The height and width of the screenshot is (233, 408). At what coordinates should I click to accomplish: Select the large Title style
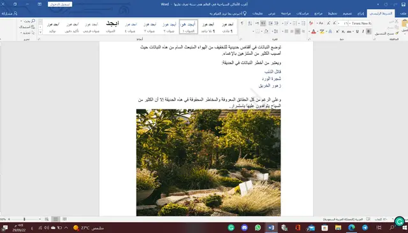coord(112,27)
